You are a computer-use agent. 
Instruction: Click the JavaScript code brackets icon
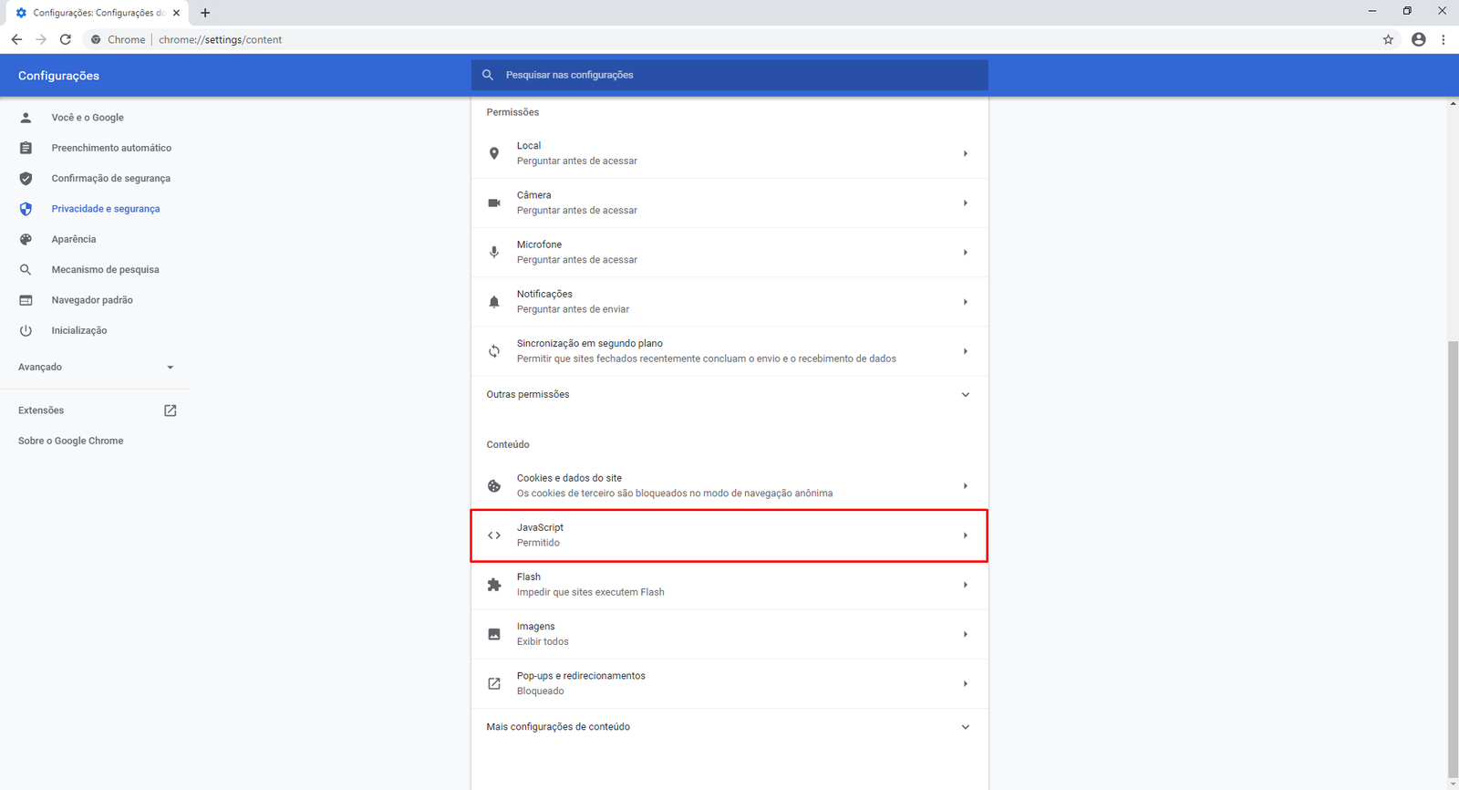tap(494, 535)
